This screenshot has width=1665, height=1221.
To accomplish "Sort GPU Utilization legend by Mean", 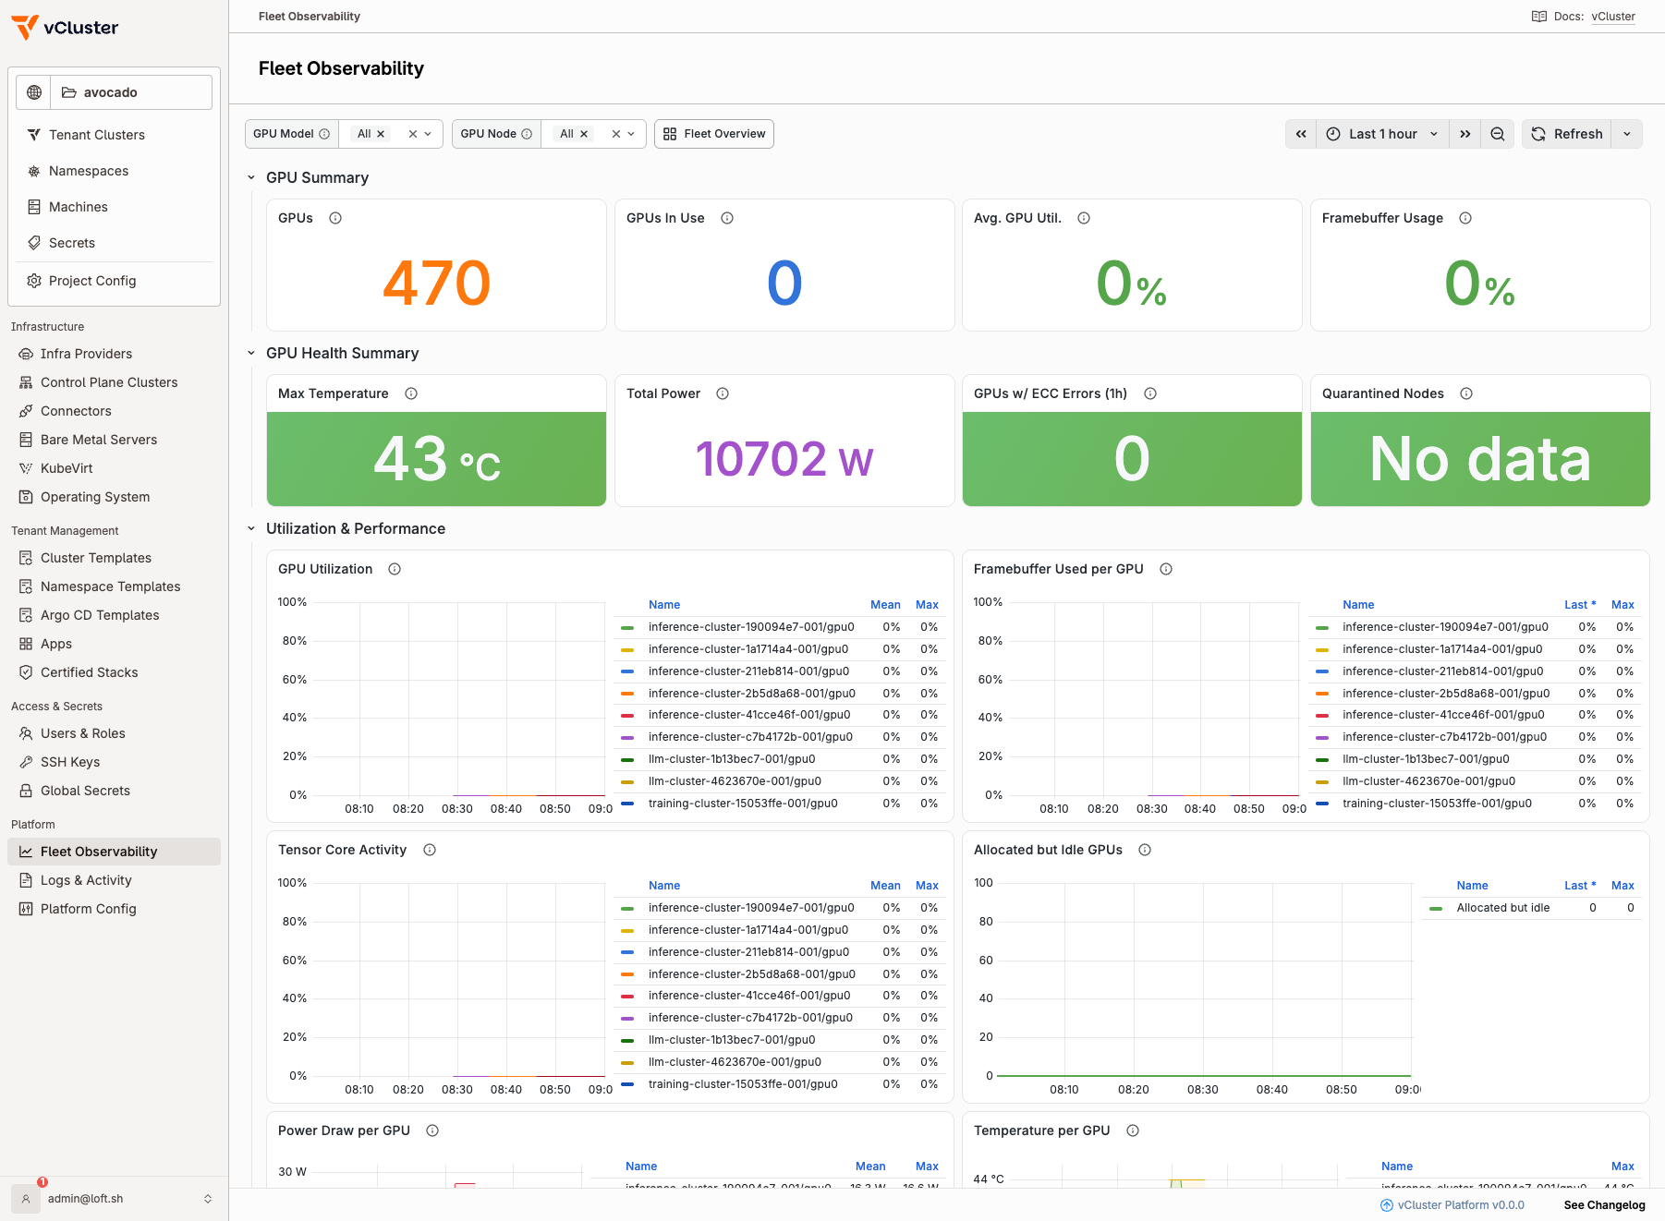I will coord(885,605).
